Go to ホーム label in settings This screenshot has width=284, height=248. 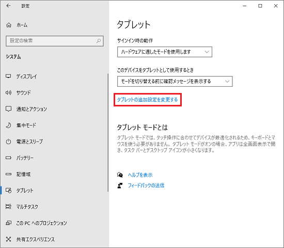22,25
